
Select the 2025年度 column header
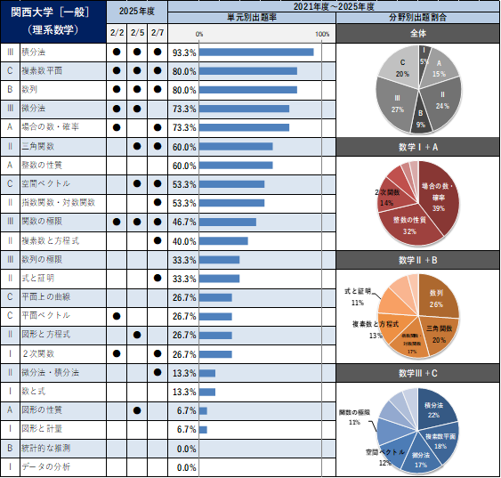[137, 12]
